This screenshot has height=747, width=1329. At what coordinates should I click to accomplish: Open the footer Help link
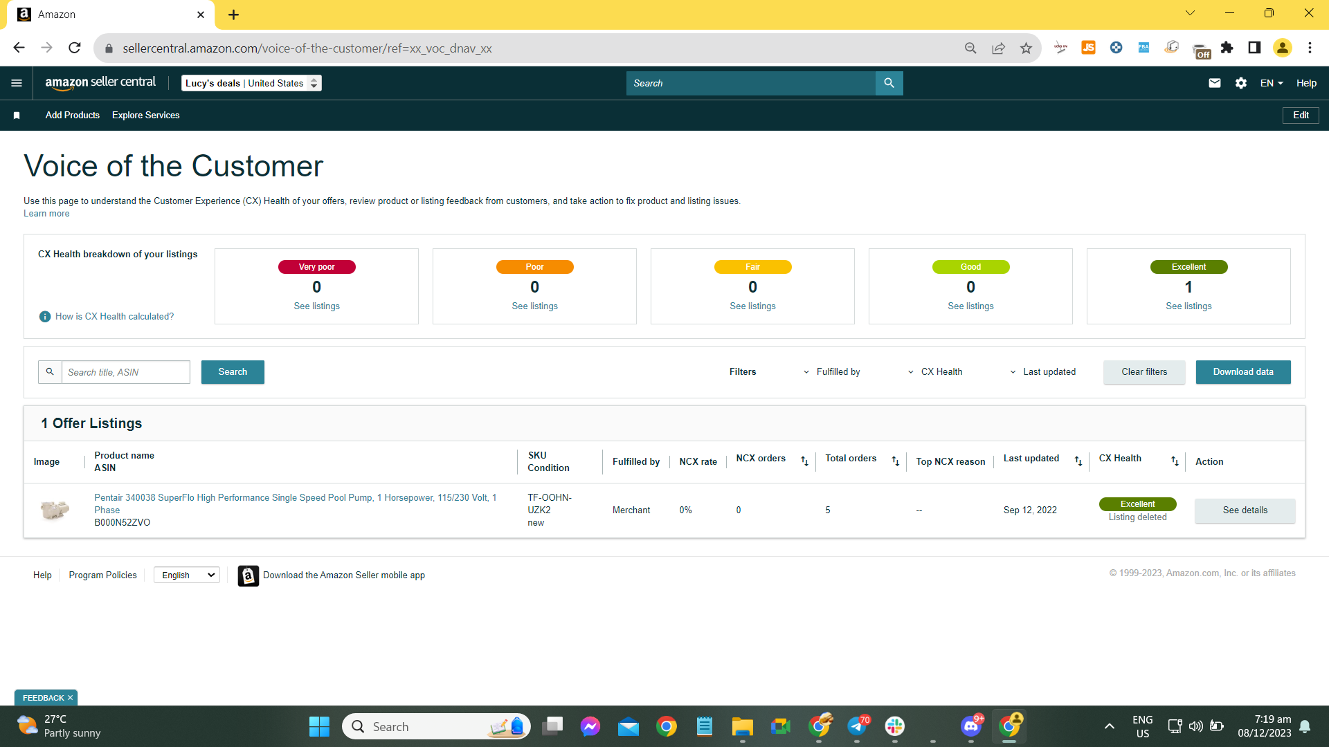(42, 575)
